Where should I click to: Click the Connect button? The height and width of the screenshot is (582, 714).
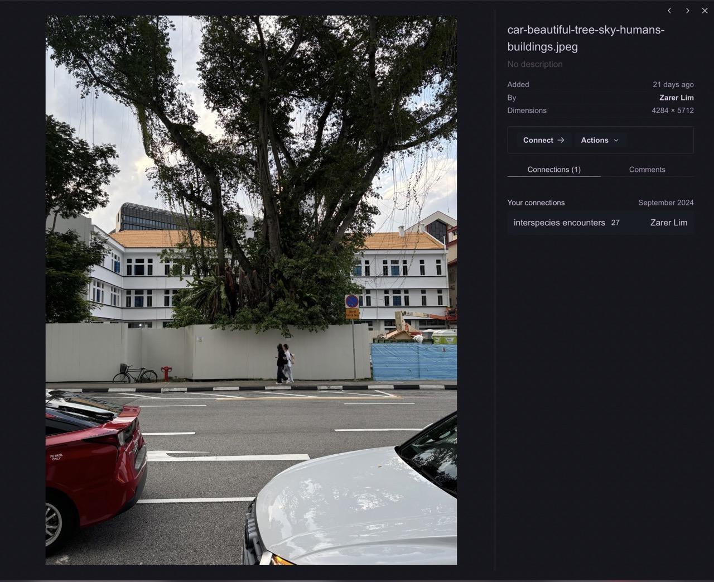pyautogui.click(x=543, y=140)
